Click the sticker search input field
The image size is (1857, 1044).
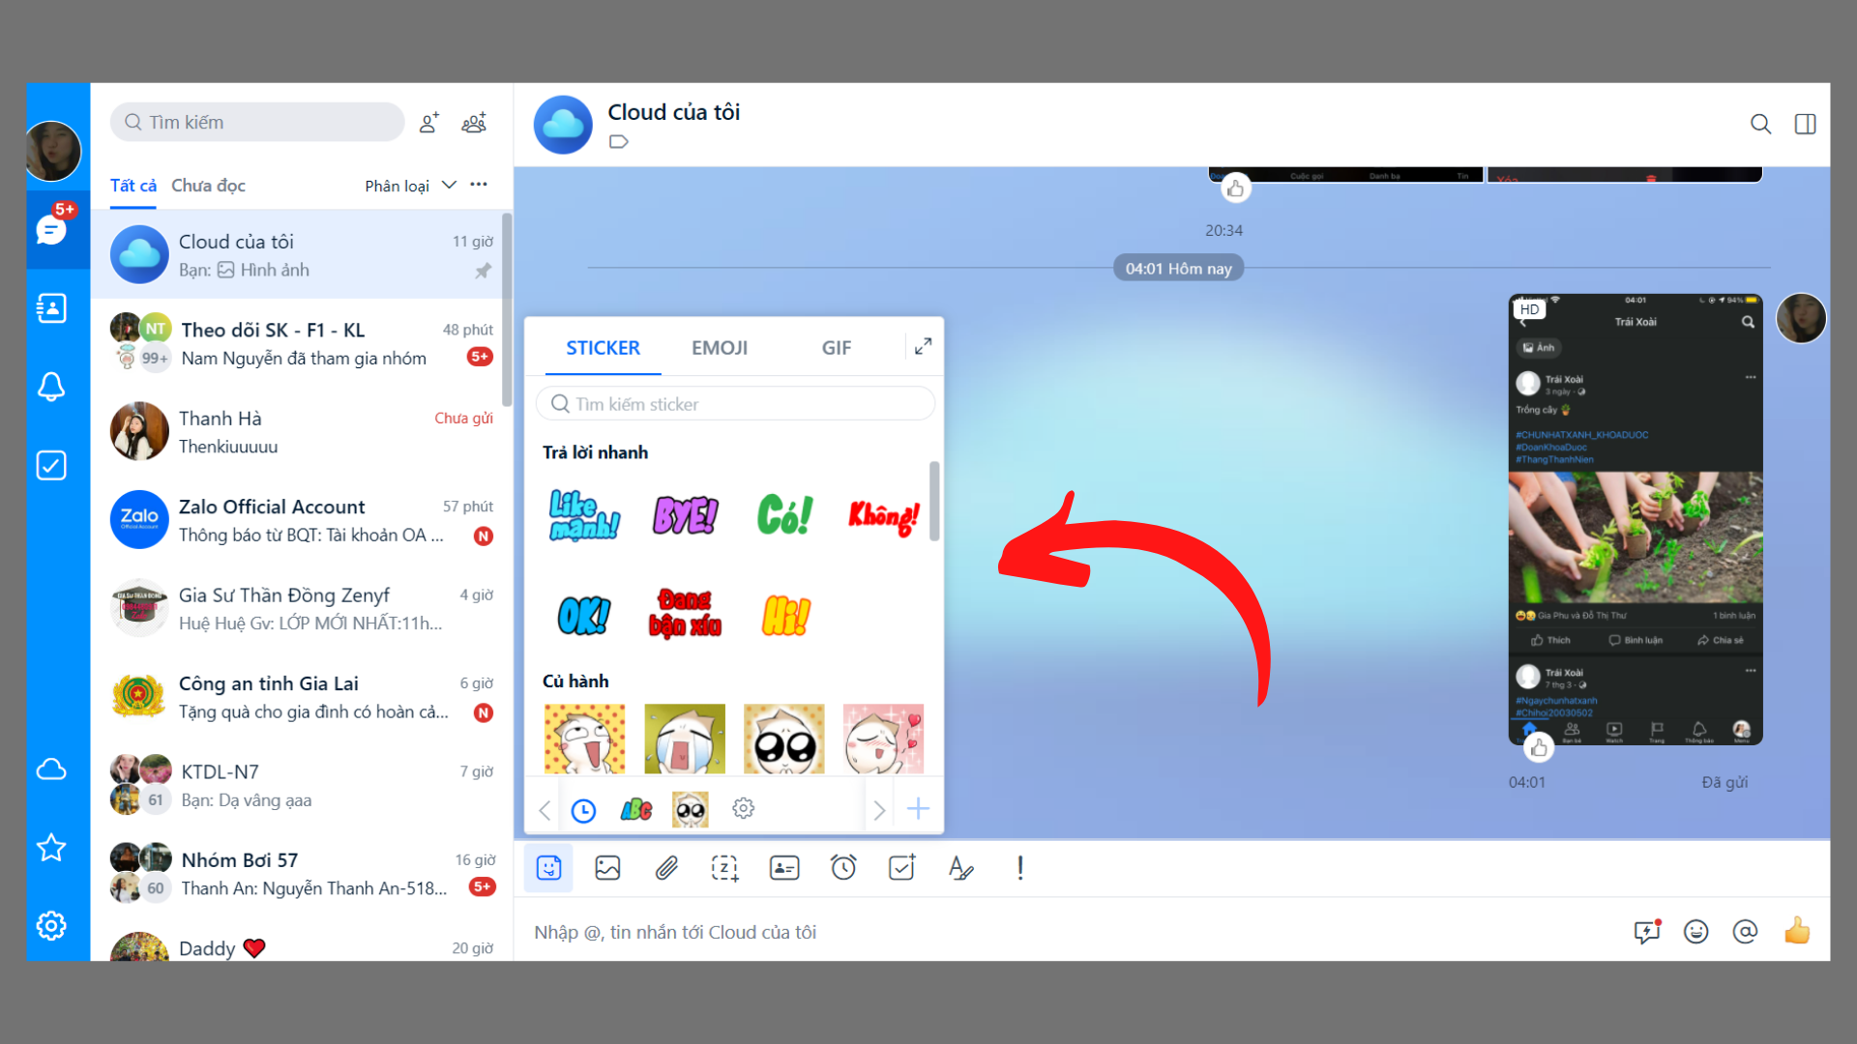737,404
